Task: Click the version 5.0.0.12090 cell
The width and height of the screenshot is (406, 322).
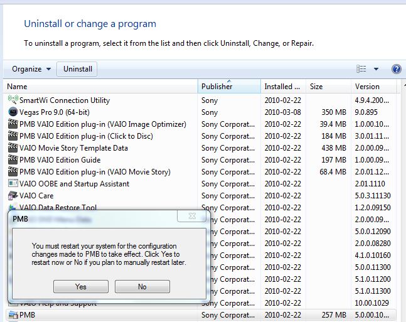Action: pyautogui.click(x=373, y=232)
